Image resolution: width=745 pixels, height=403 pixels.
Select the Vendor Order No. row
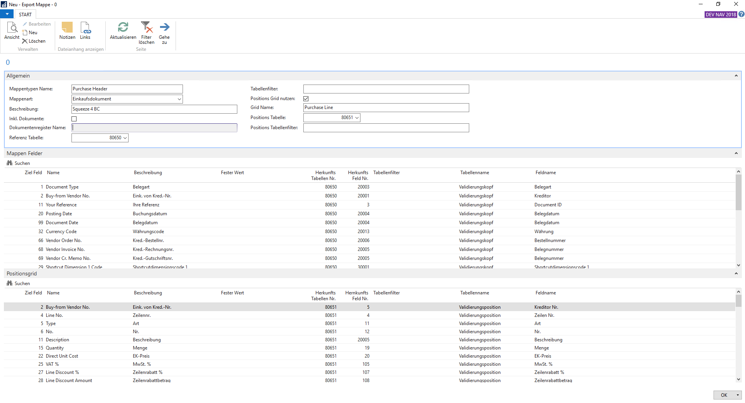click(x=369, y=240)
